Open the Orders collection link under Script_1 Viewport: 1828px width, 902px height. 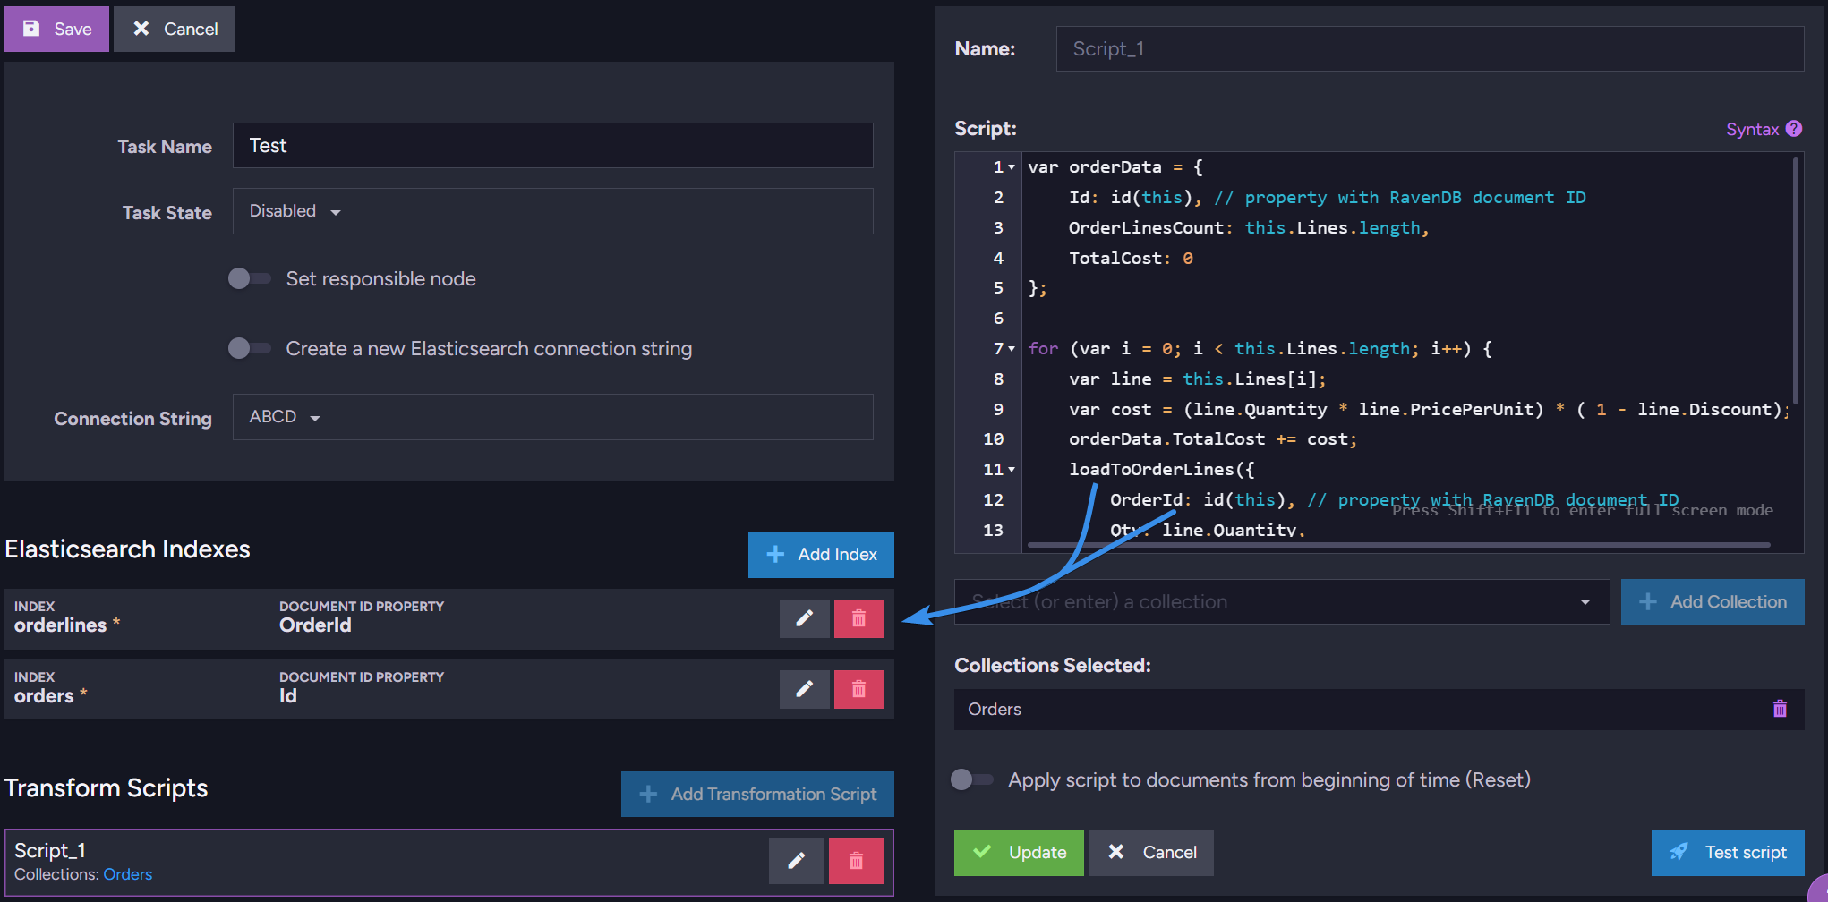click(127, 874)
